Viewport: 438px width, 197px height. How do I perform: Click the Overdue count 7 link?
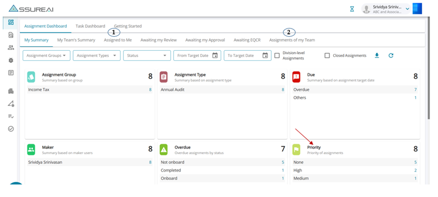point(415,89)
